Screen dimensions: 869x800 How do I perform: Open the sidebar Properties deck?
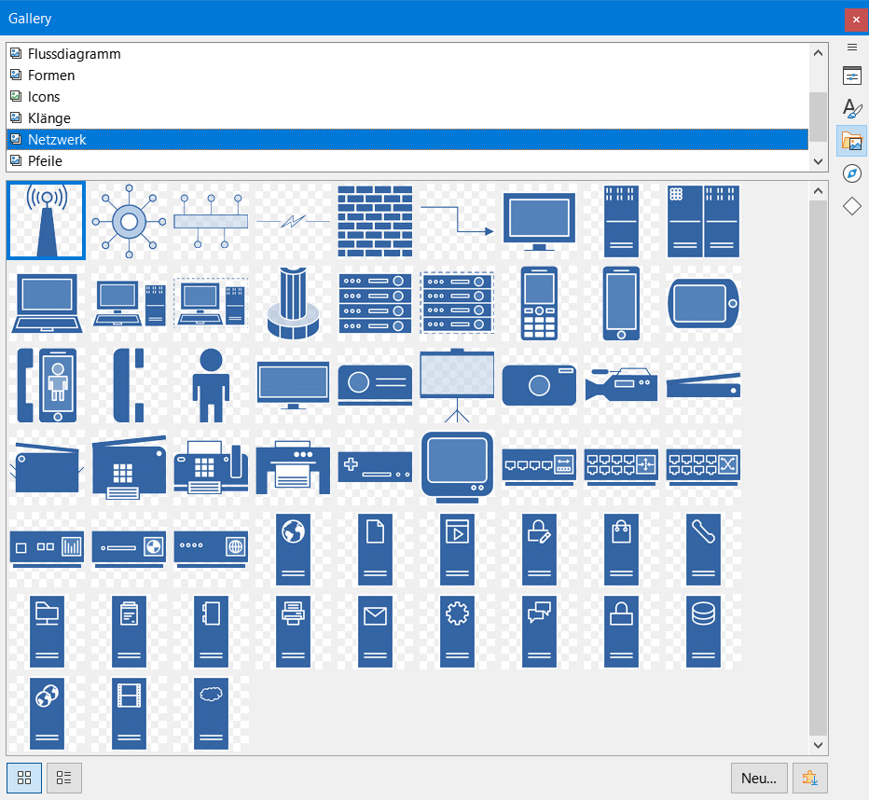[x=851, y=76]
